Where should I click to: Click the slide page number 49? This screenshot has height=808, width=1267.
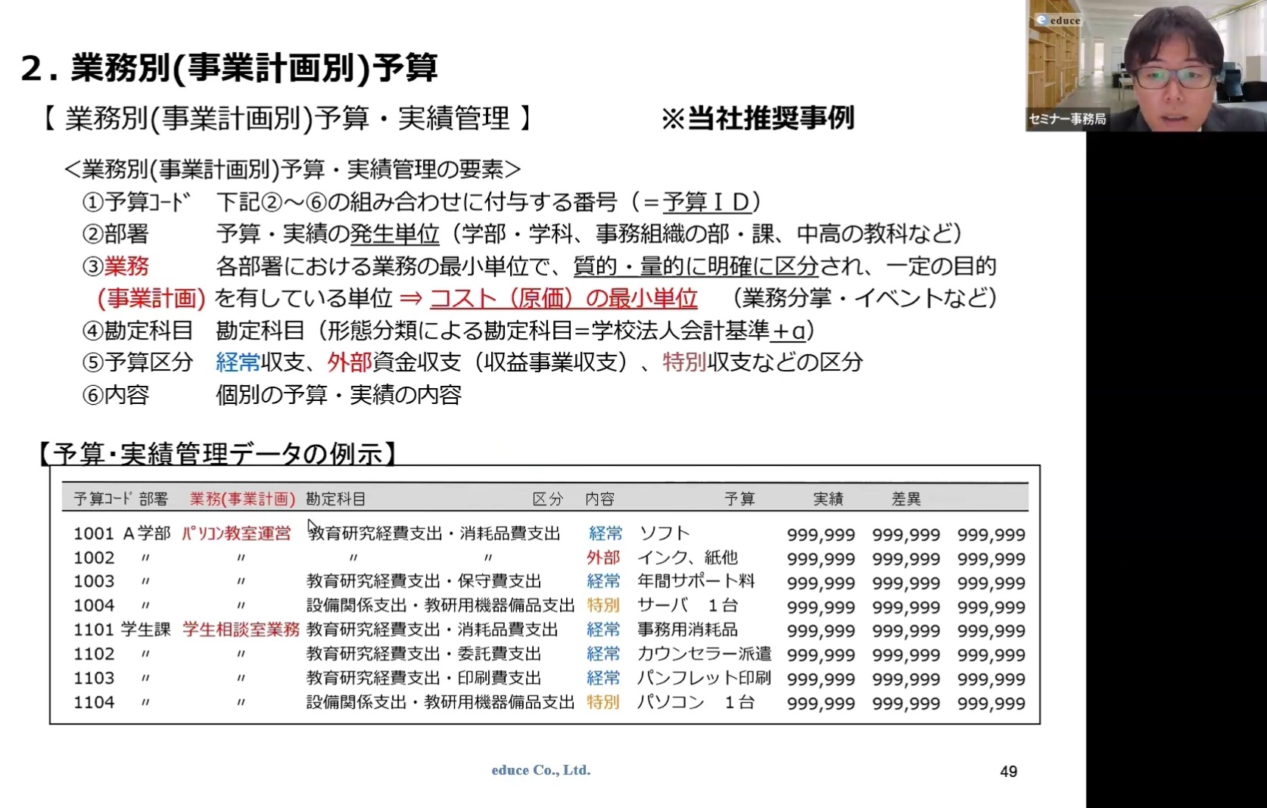[x=1008, y=772]
